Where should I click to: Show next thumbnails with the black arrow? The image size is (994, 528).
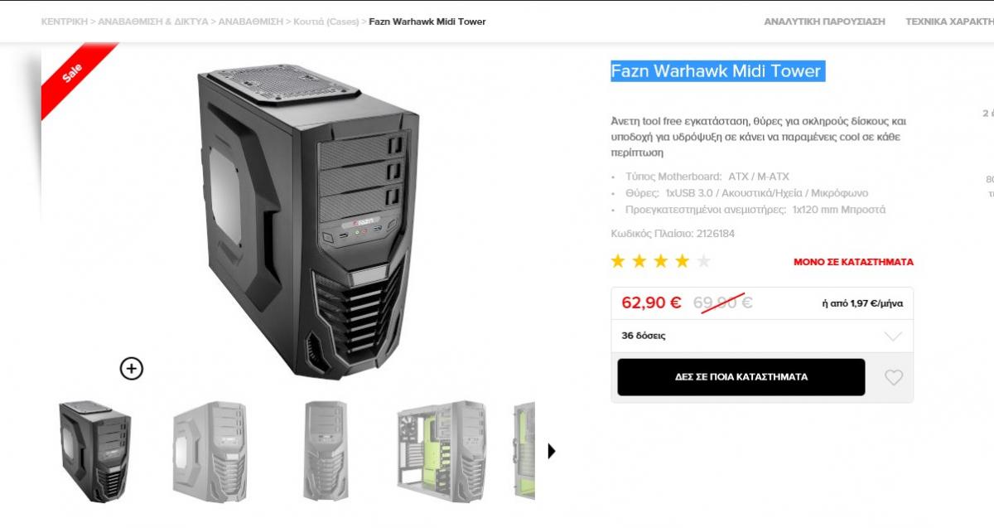[552, 451]
